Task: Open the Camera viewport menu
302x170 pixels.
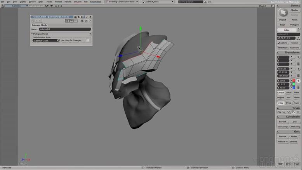Action: (17, 6)
